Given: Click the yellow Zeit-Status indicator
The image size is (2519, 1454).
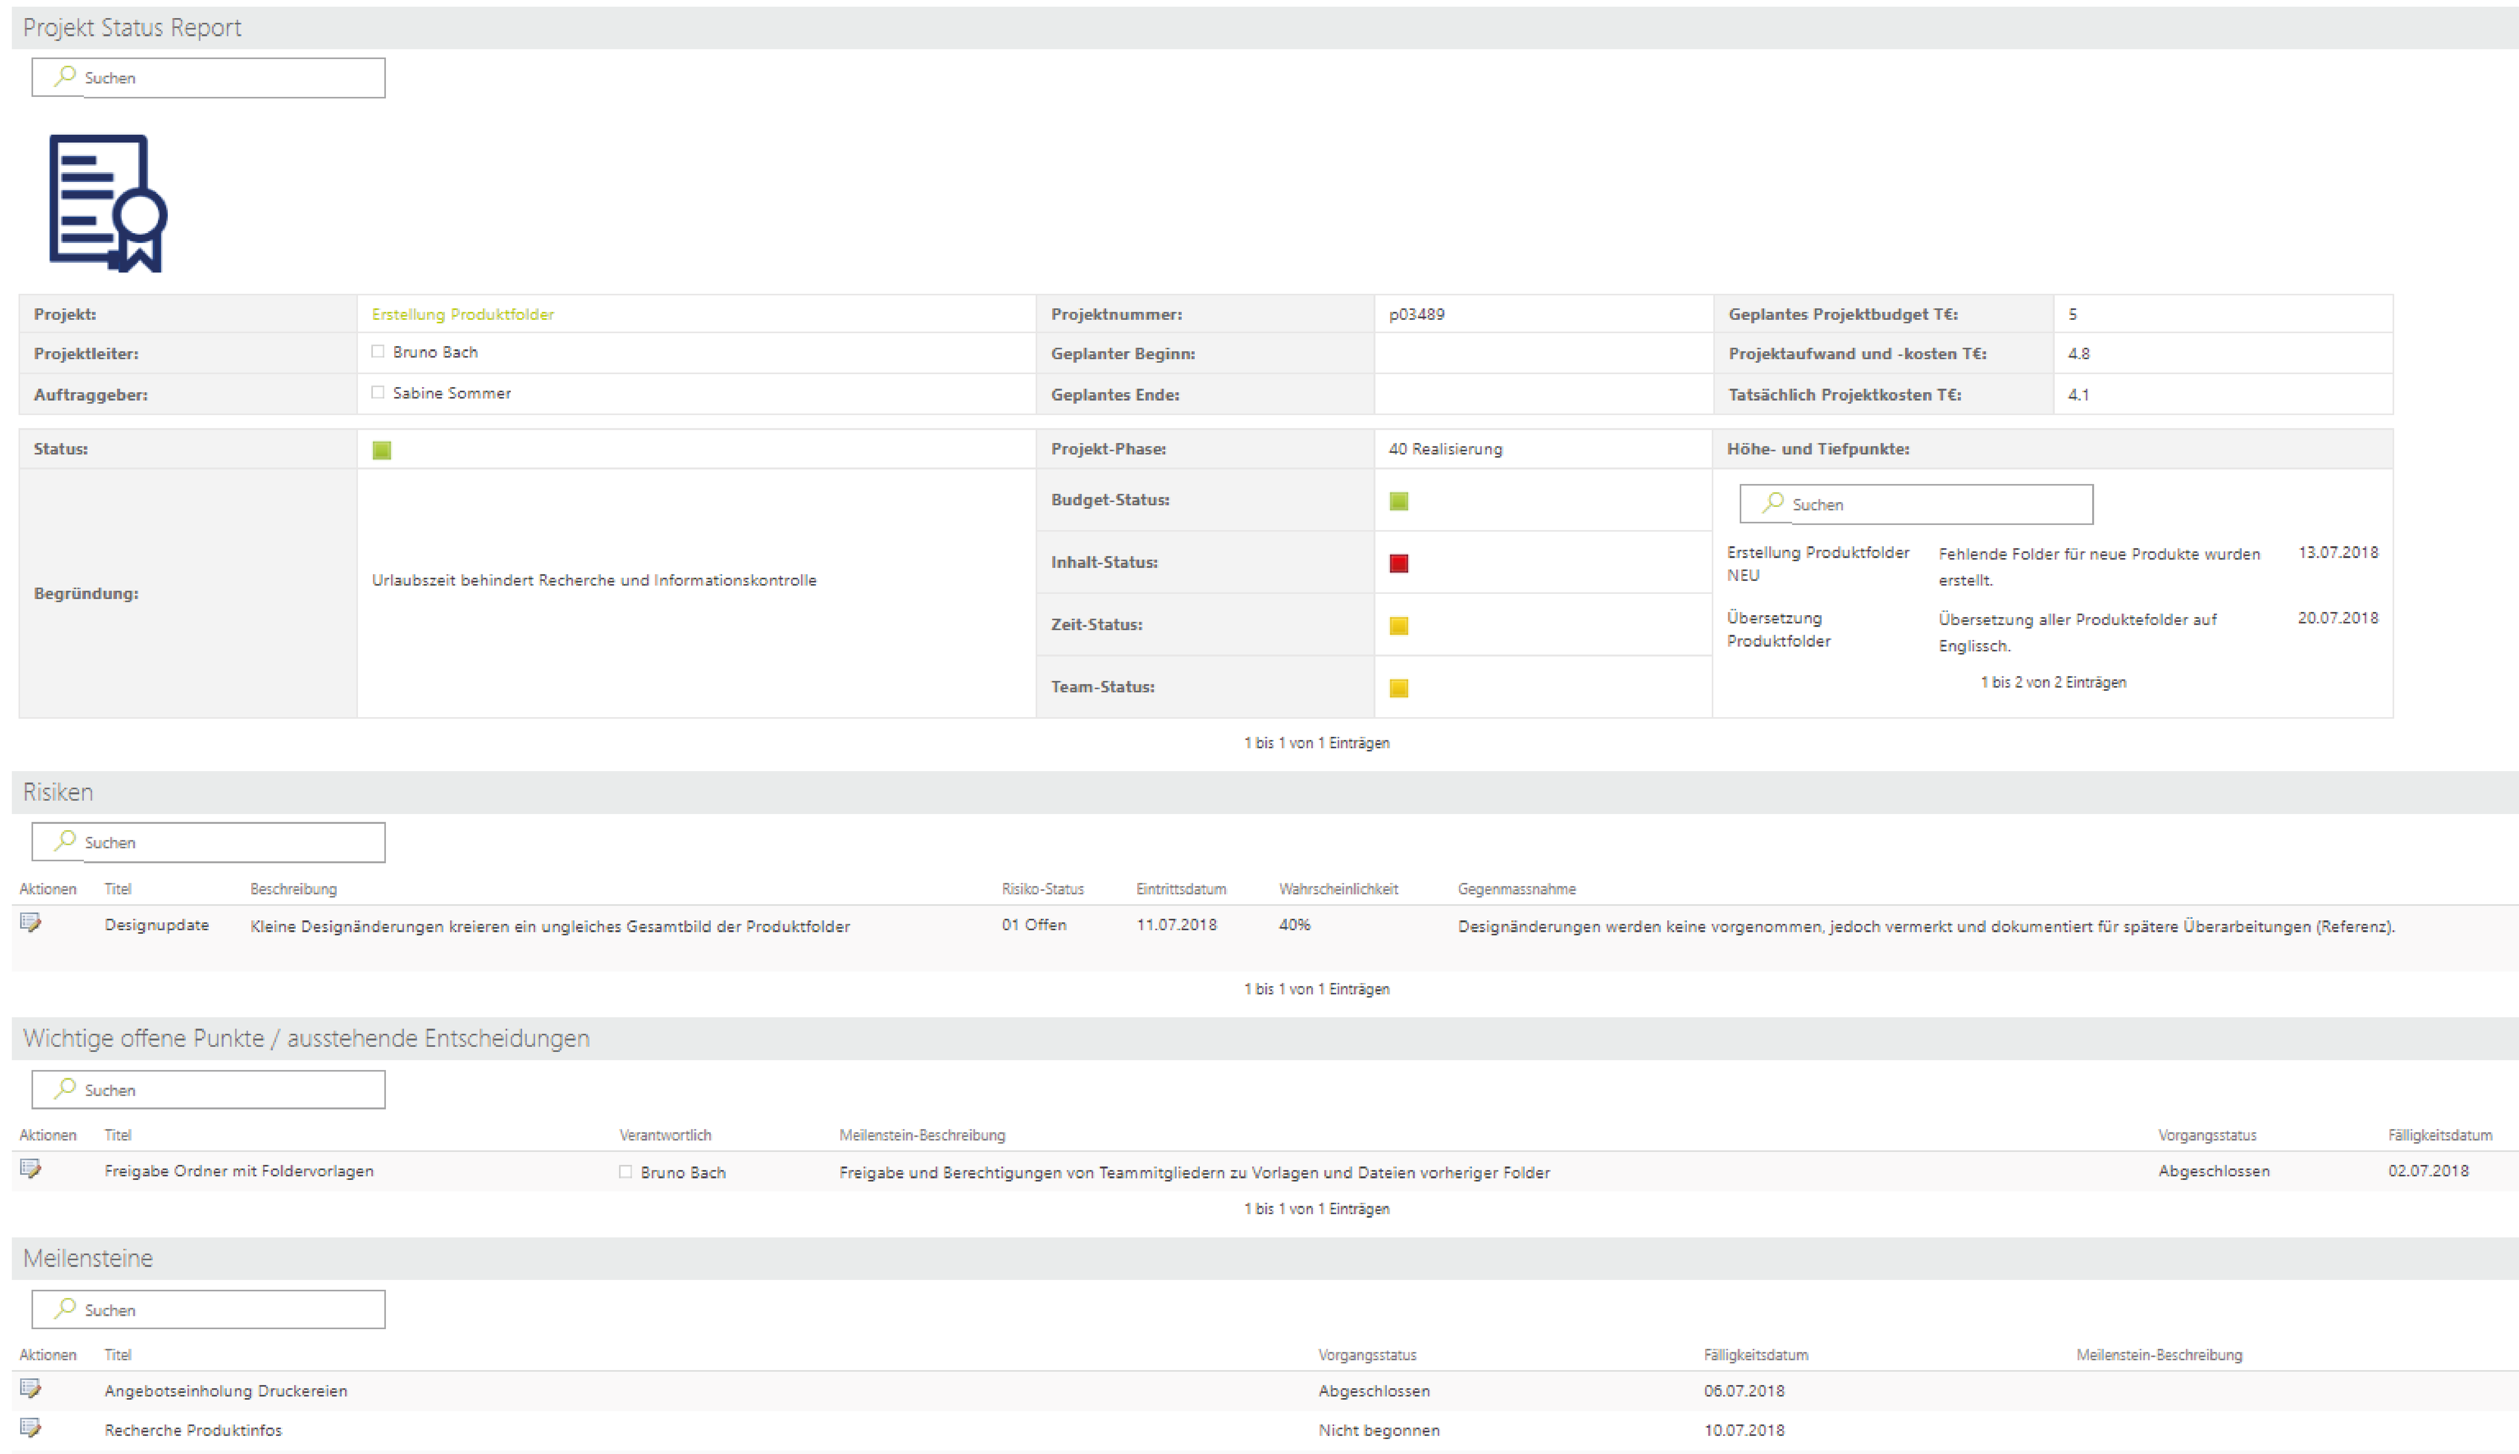Looking at the screenshot, I should pyautogui.click(x=1399, y=626).
